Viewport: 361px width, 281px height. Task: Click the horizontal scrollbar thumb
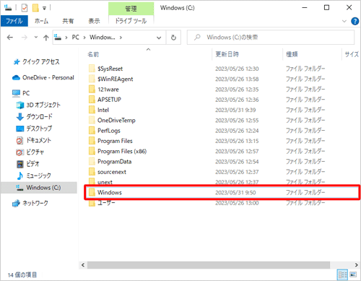coord(209,265)
